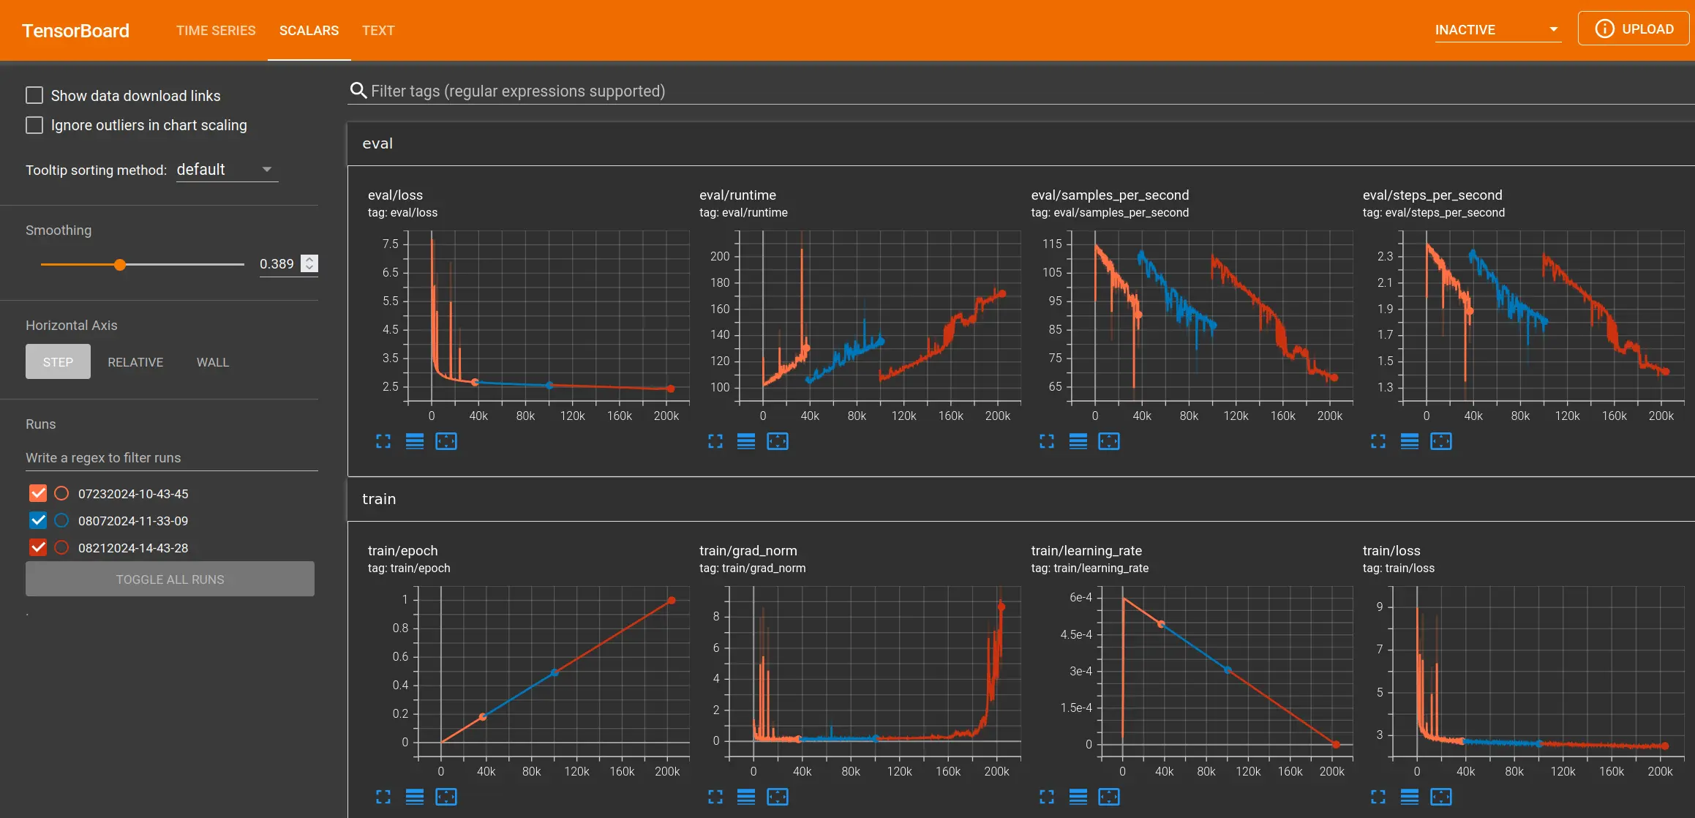Uncheck run 08212024-14-43-28
The image size is (1695, 818).
pos(38,547)
